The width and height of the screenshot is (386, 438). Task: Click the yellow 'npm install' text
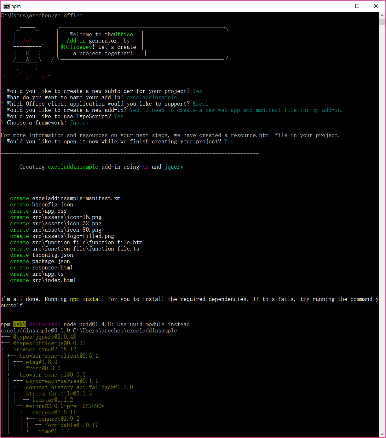click(87, 299)
